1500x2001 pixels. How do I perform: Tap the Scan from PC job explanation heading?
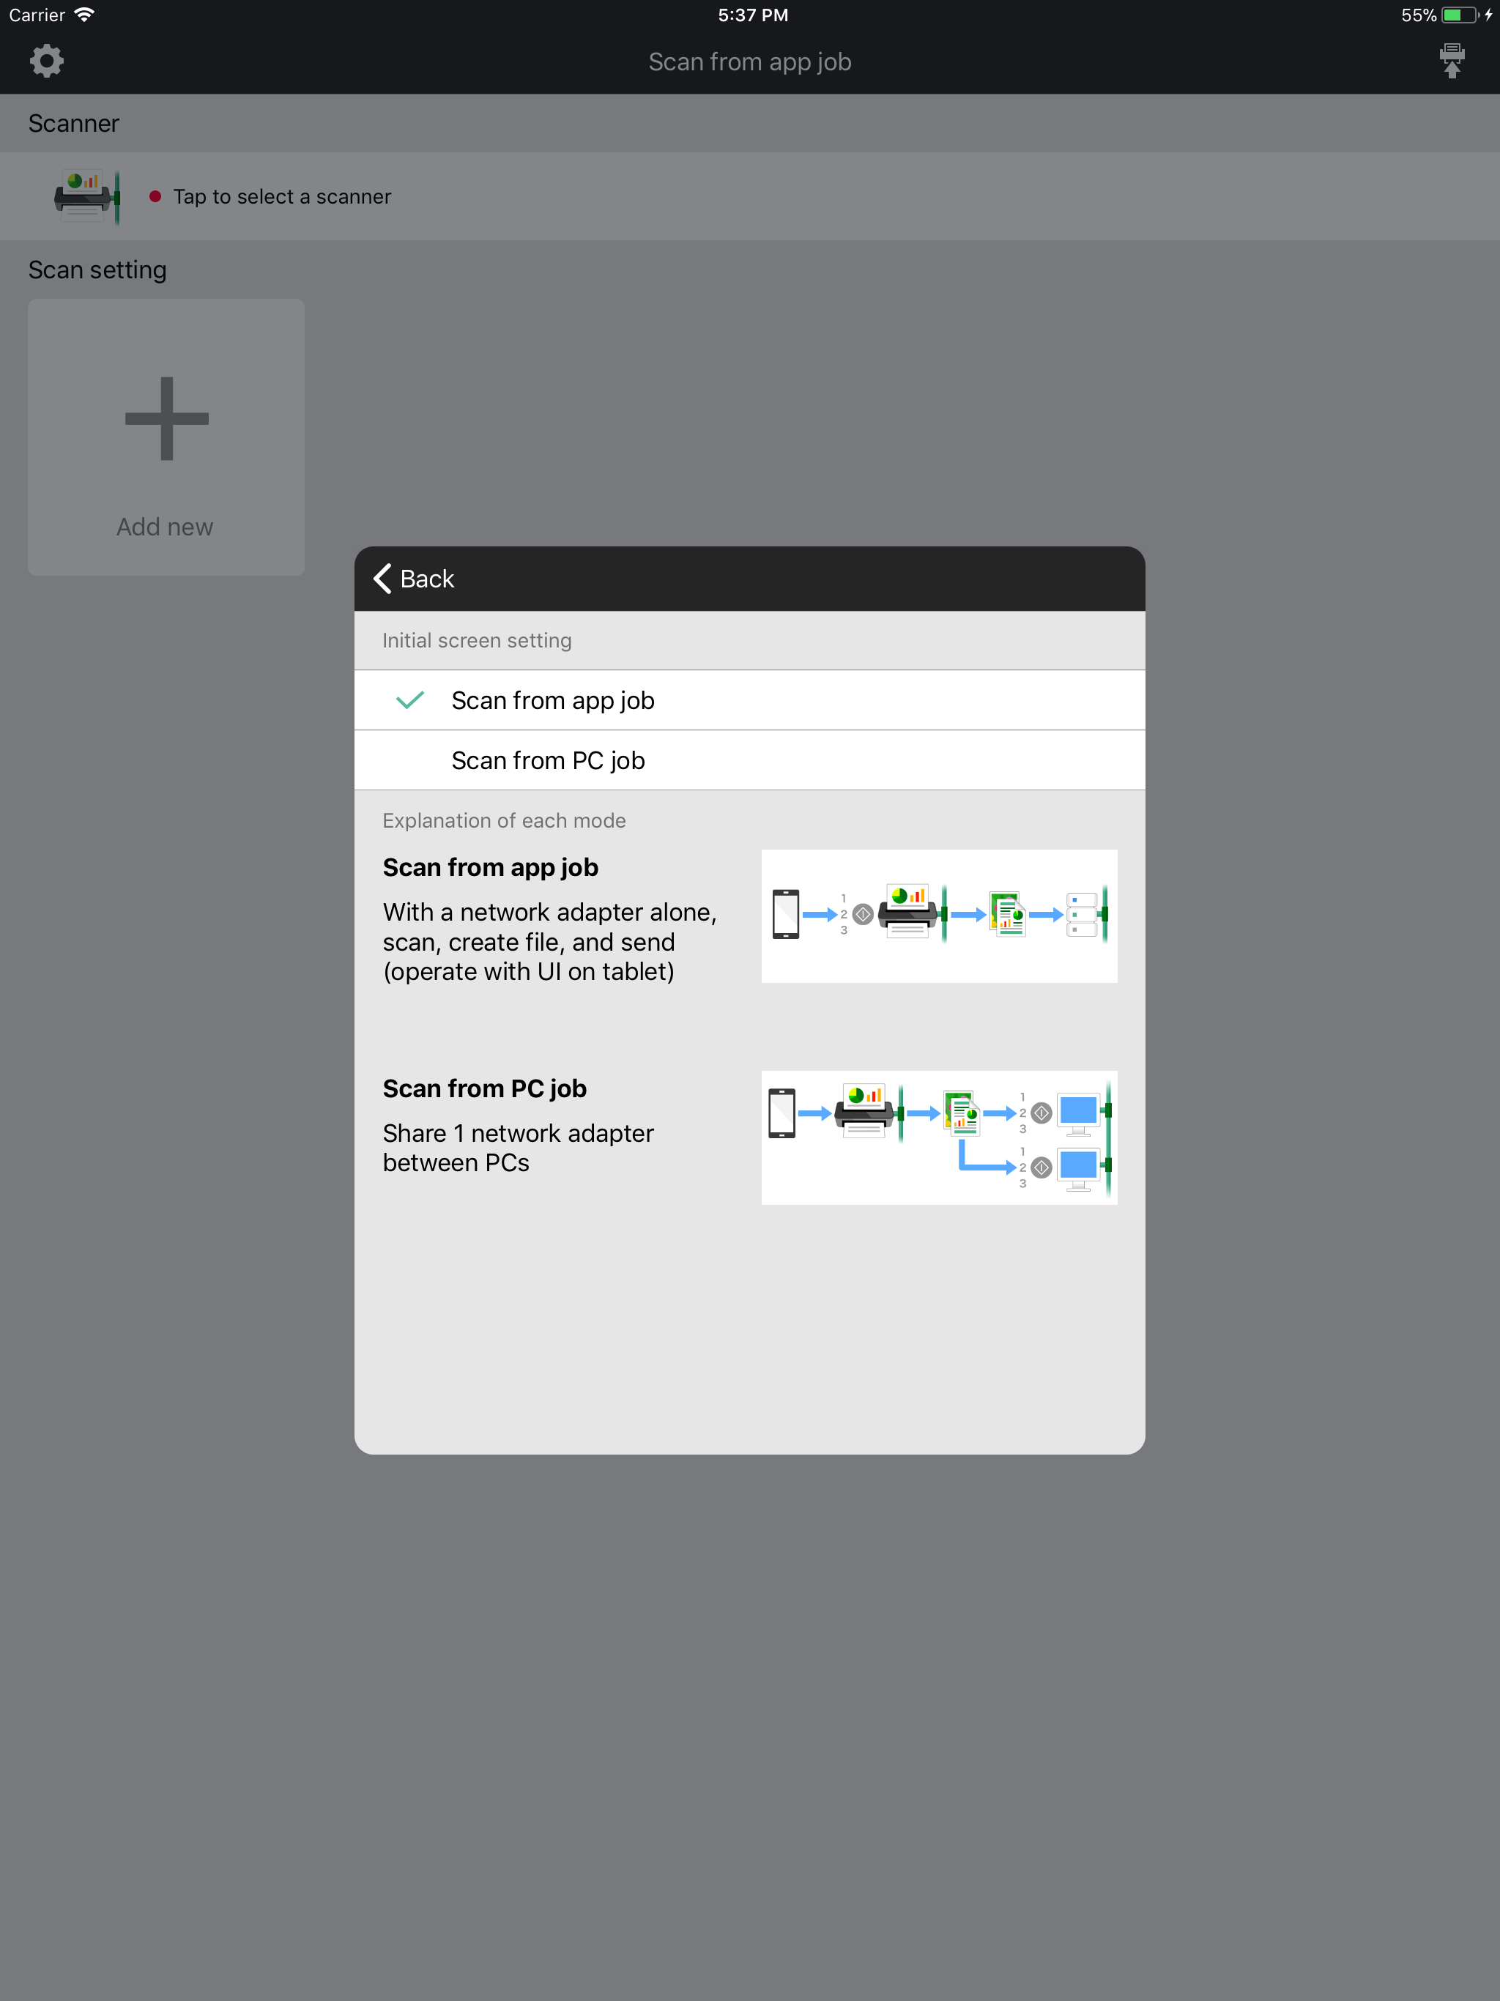(484, 1088)
